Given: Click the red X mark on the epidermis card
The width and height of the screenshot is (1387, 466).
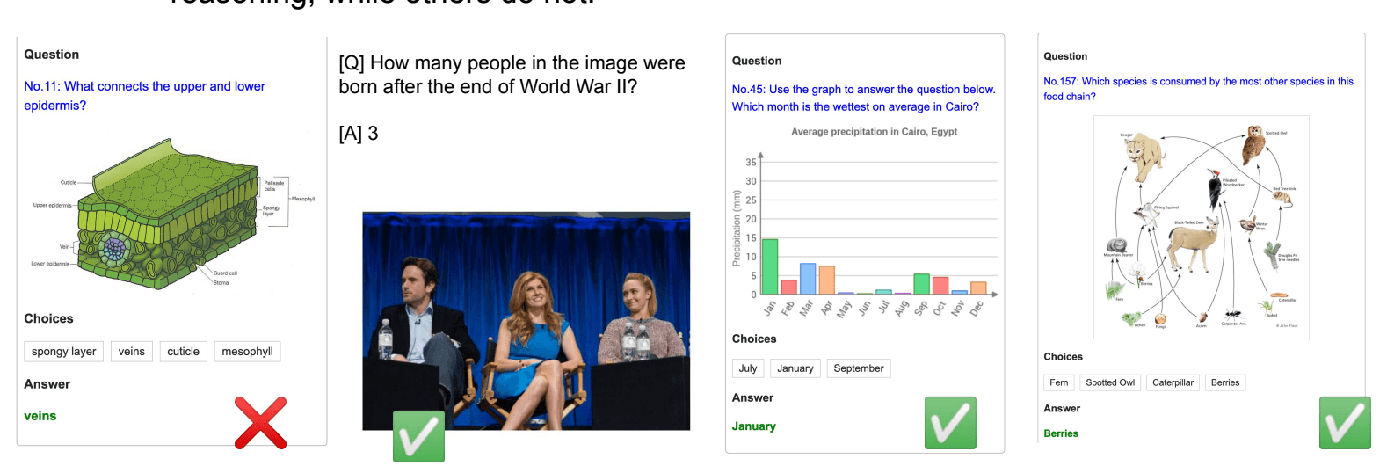Looking at the screenshot, I should click(260, 423).
